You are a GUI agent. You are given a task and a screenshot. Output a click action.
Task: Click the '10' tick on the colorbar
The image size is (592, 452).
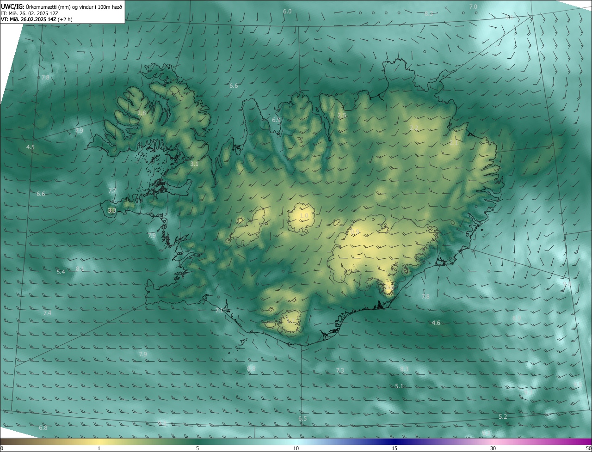296,448
